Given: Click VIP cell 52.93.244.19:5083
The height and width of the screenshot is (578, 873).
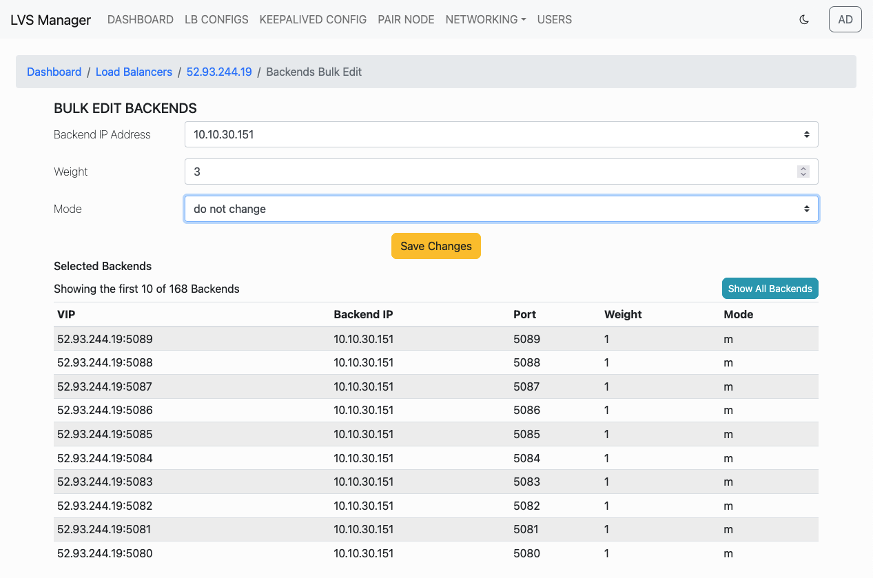Looking at the screenshot, I should (x=105, y=482).
